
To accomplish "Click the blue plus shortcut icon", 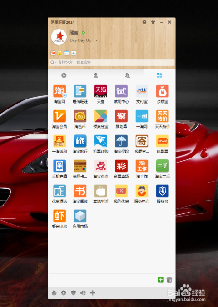I will click(x=74, y=53).
